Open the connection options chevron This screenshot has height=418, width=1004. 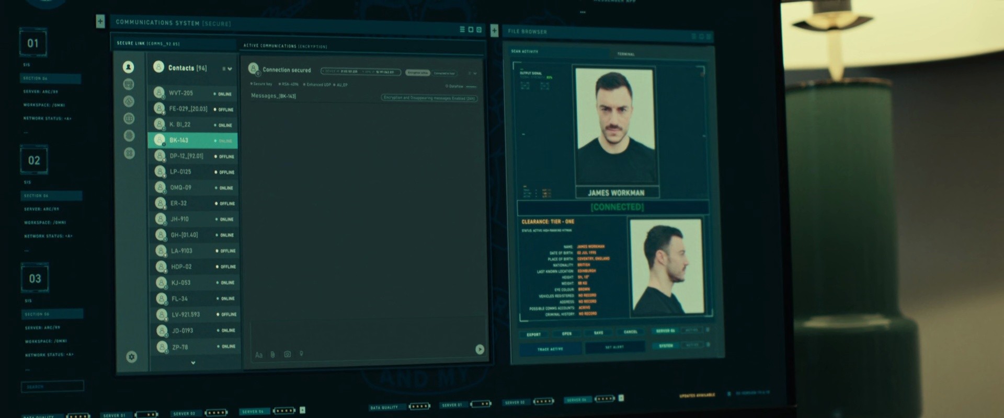coord(474,74)
